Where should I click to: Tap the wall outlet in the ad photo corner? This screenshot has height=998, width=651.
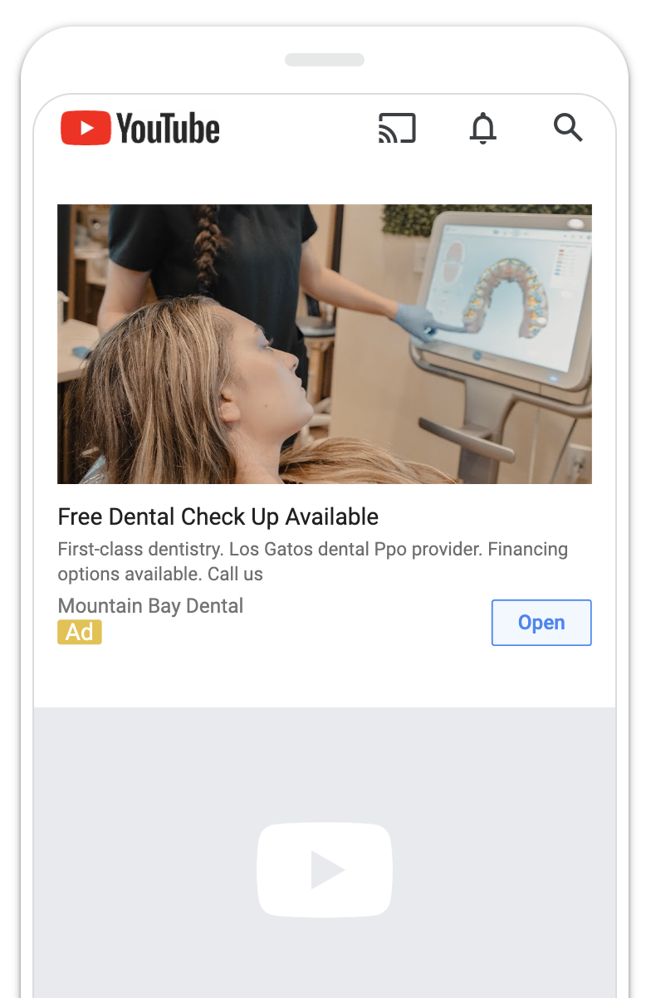coord(580,462)
